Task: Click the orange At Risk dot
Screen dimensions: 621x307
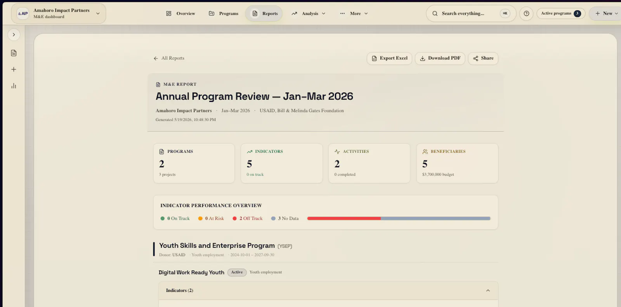Action: (x=200, y=219)
